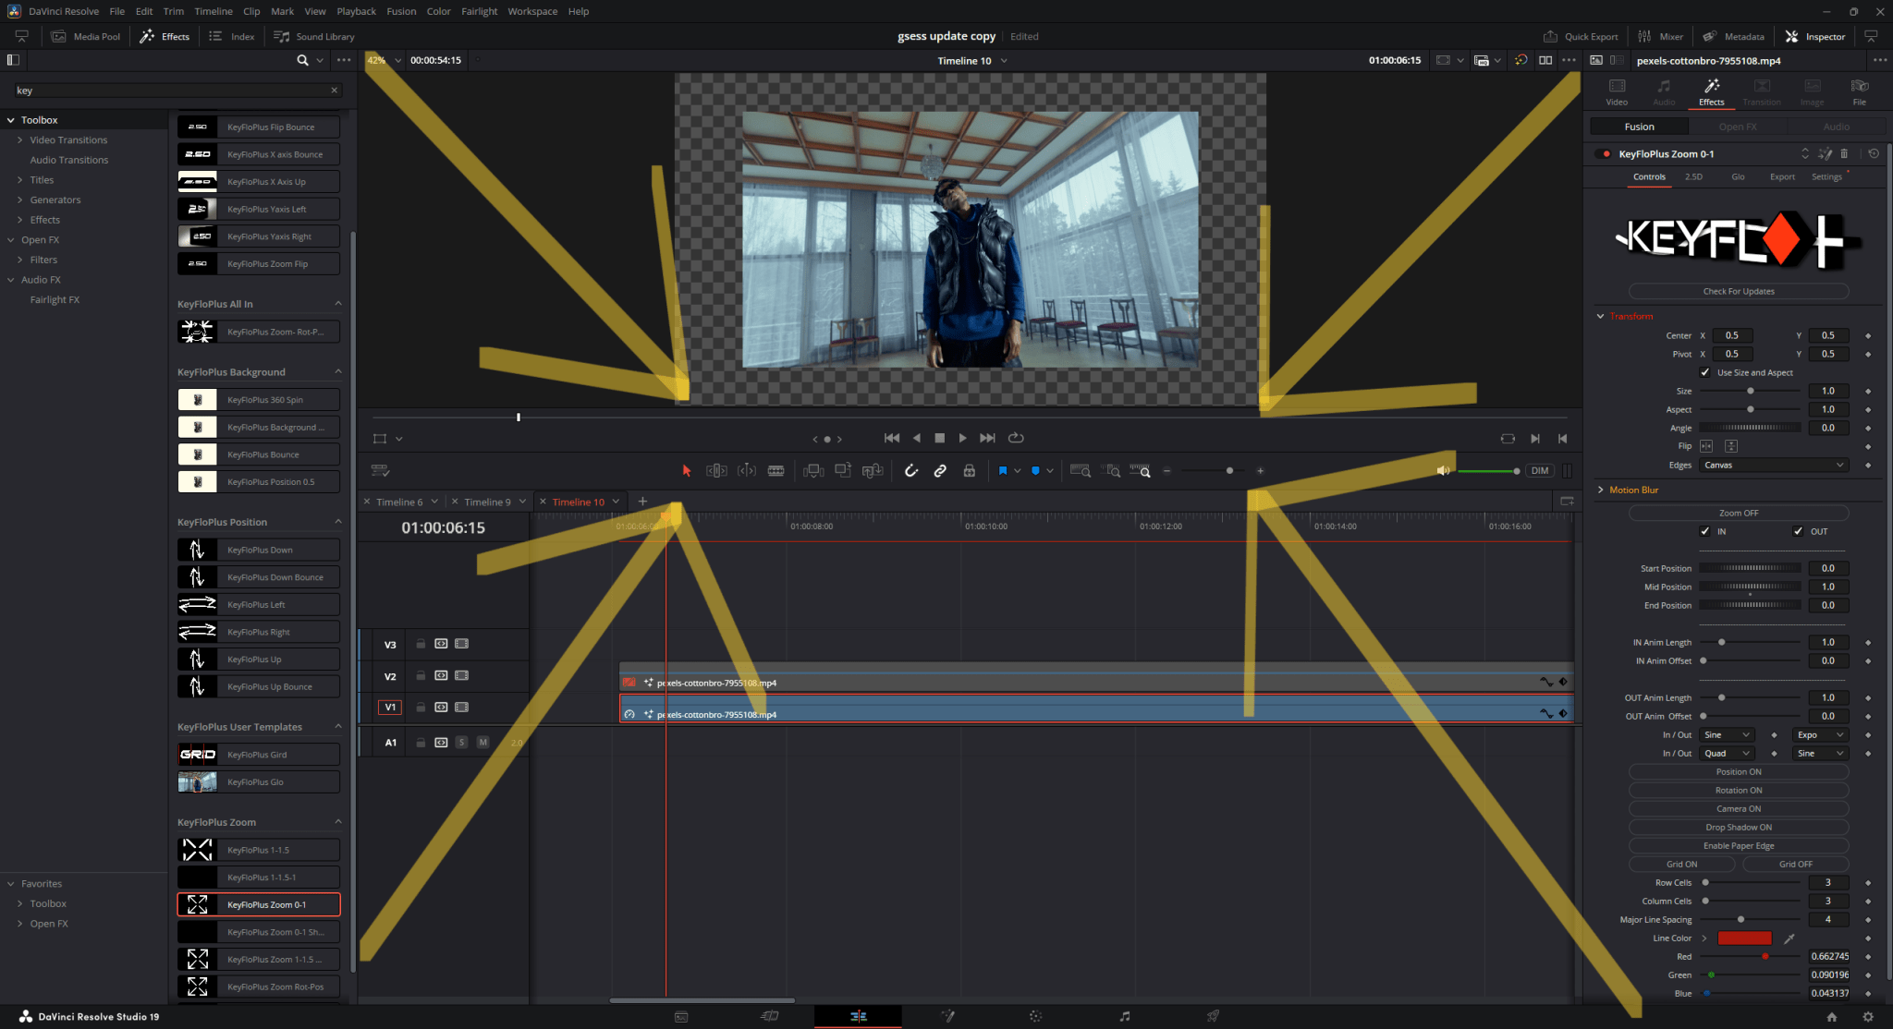Open the Effects library panel
The height and width of the screenshot is (1029, 1893).
165,36
